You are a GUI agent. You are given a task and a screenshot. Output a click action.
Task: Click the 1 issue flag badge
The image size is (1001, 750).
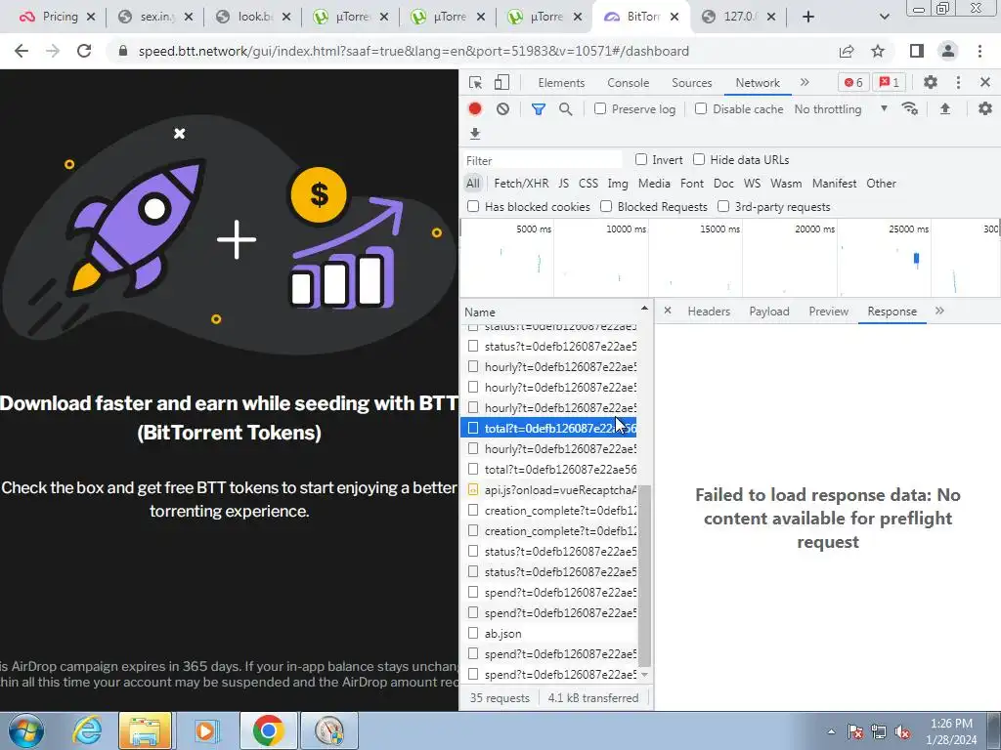890,82
